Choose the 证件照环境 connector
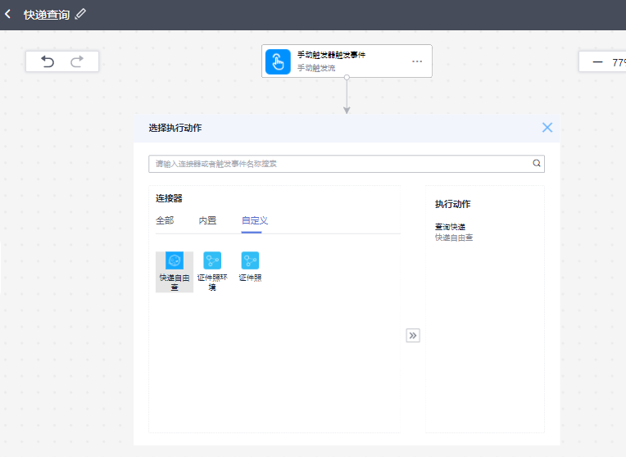This screenshot has height=457, width=626. [x=212, y=272]
